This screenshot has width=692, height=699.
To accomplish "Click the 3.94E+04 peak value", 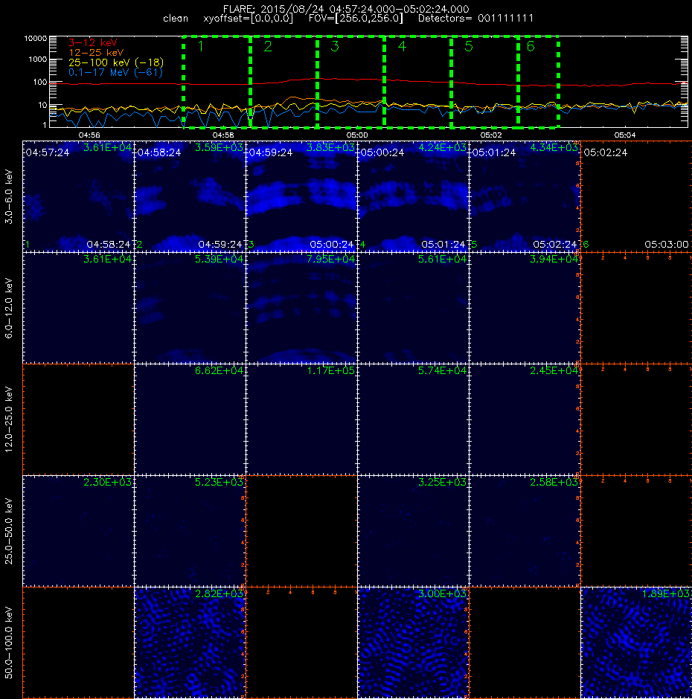I will click(x=554, y=259).
